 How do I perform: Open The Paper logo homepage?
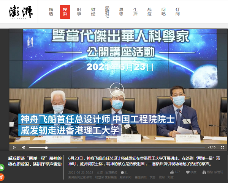click(21, 12)
